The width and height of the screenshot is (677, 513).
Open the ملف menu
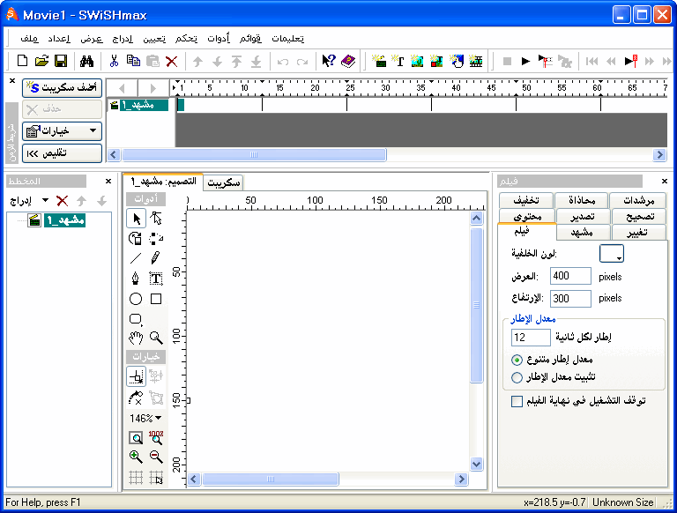29,39
